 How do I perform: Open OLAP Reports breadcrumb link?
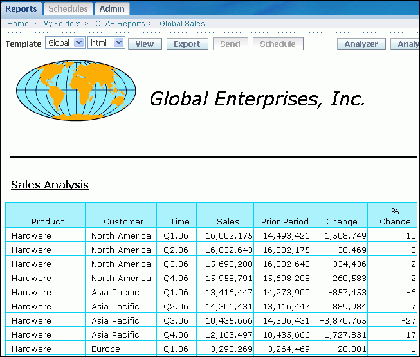(120, 24)
